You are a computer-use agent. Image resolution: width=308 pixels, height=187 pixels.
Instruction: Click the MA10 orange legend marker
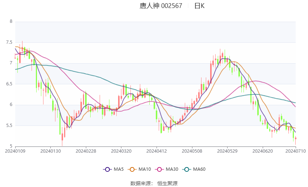tap(132, 169)
